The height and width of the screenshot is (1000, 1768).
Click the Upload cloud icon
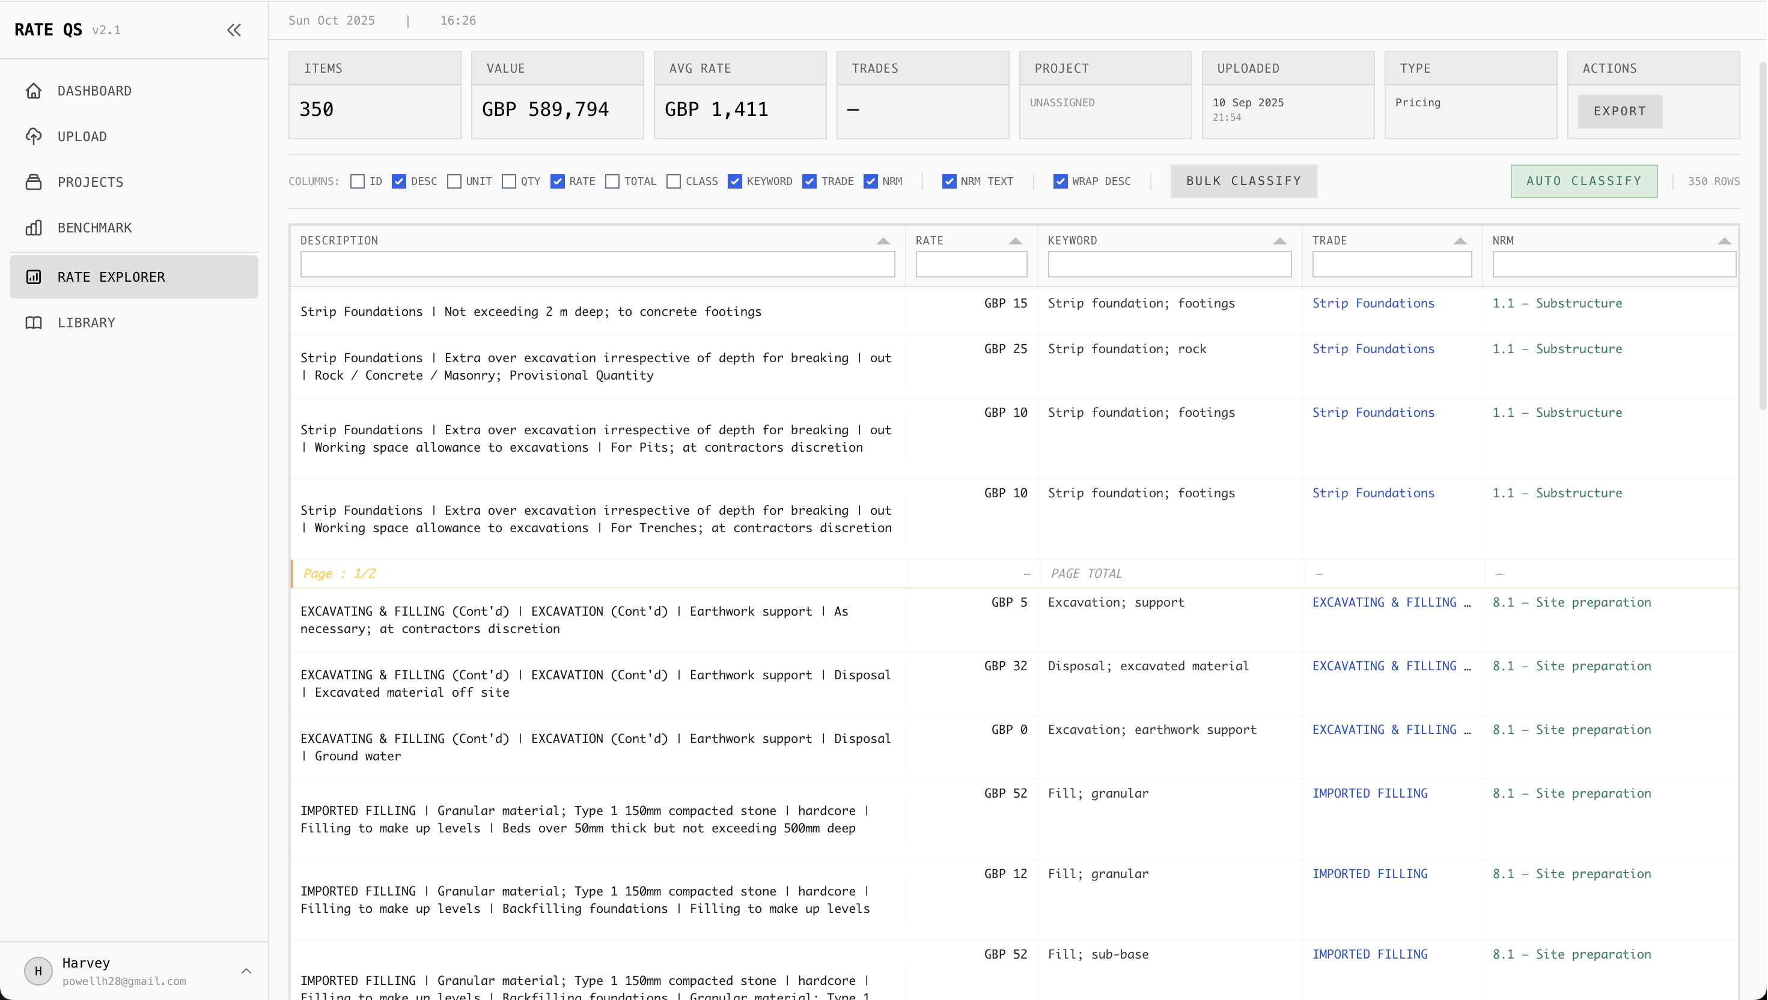[34, 136]
